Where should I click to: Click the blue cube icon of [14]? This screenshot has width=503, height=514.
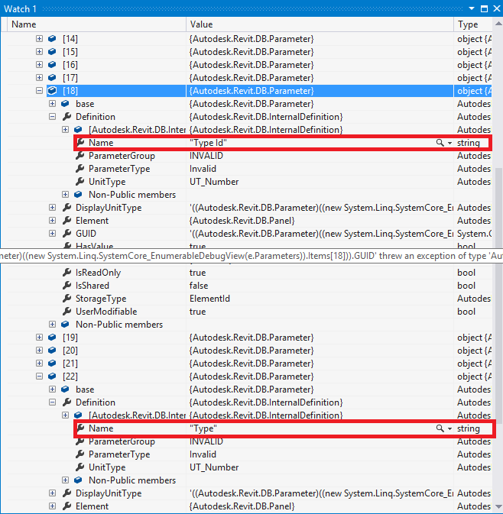[52, 39]
